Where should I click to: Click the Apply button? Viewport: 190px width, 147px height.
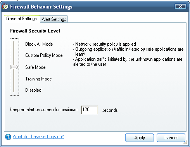click(140, 138)
